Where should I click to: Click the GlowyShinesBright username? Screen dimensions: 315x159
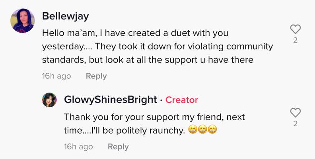pyautogui.click(x=111, y=100)
